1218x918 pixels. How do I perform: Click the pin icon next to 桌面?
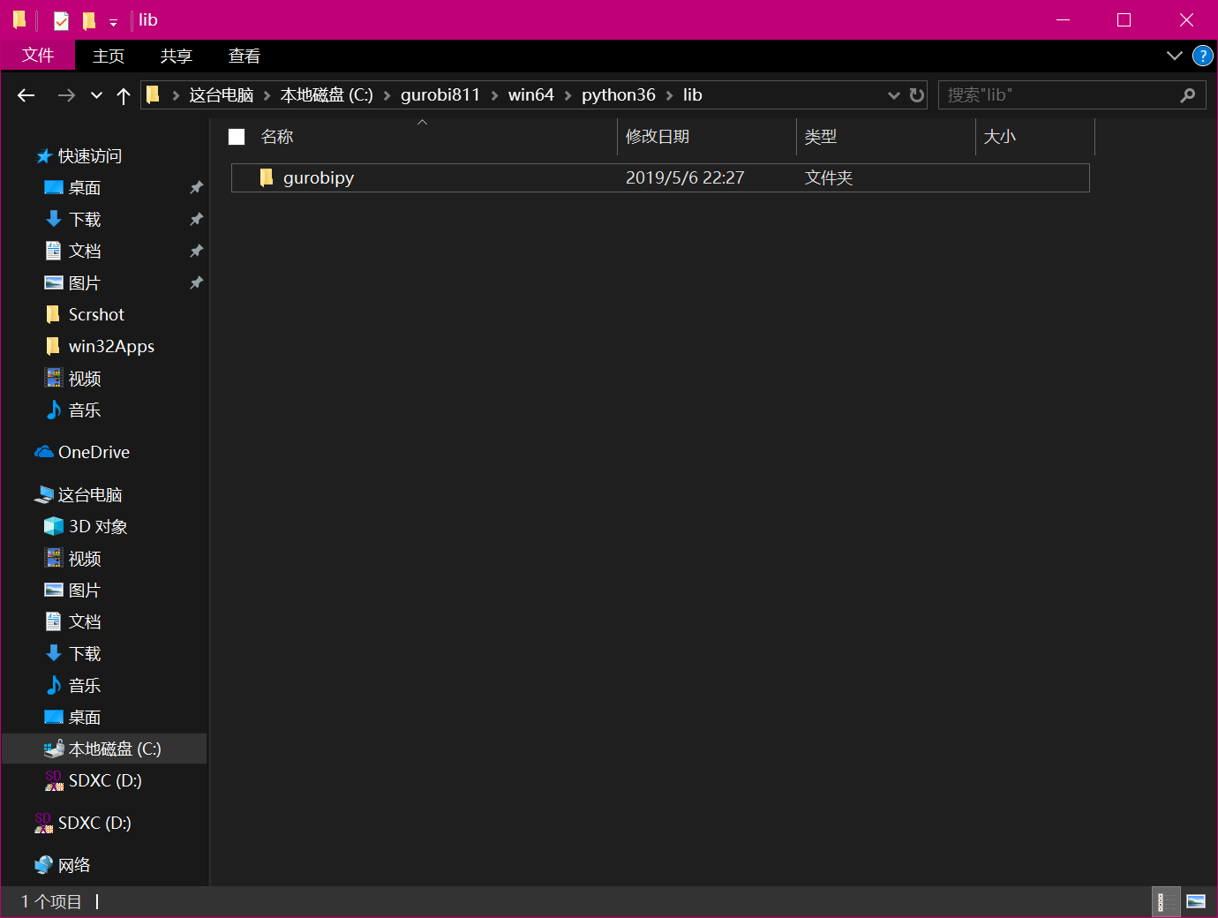coord(196,187)
